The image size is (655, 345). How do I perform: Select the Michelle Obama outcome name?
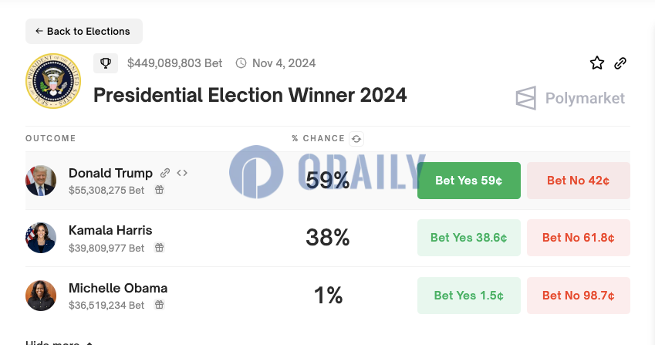click(x=118, y=288)
